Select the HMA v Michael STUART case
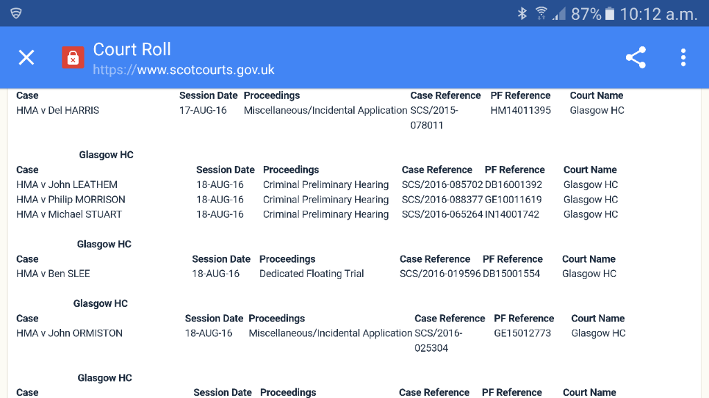This screenshot has width=709, height=398. [69, 214]
